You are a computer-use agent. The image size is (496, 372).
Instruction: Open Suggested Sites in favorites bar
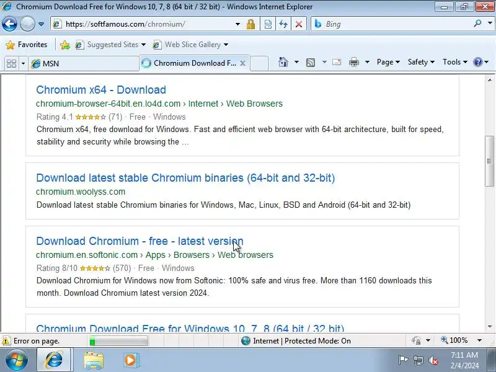(110, 45)
